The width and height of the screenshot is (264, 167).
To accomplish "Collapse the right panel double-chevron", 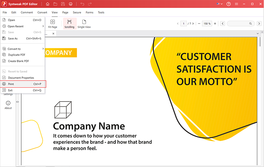I will point(262,32).
